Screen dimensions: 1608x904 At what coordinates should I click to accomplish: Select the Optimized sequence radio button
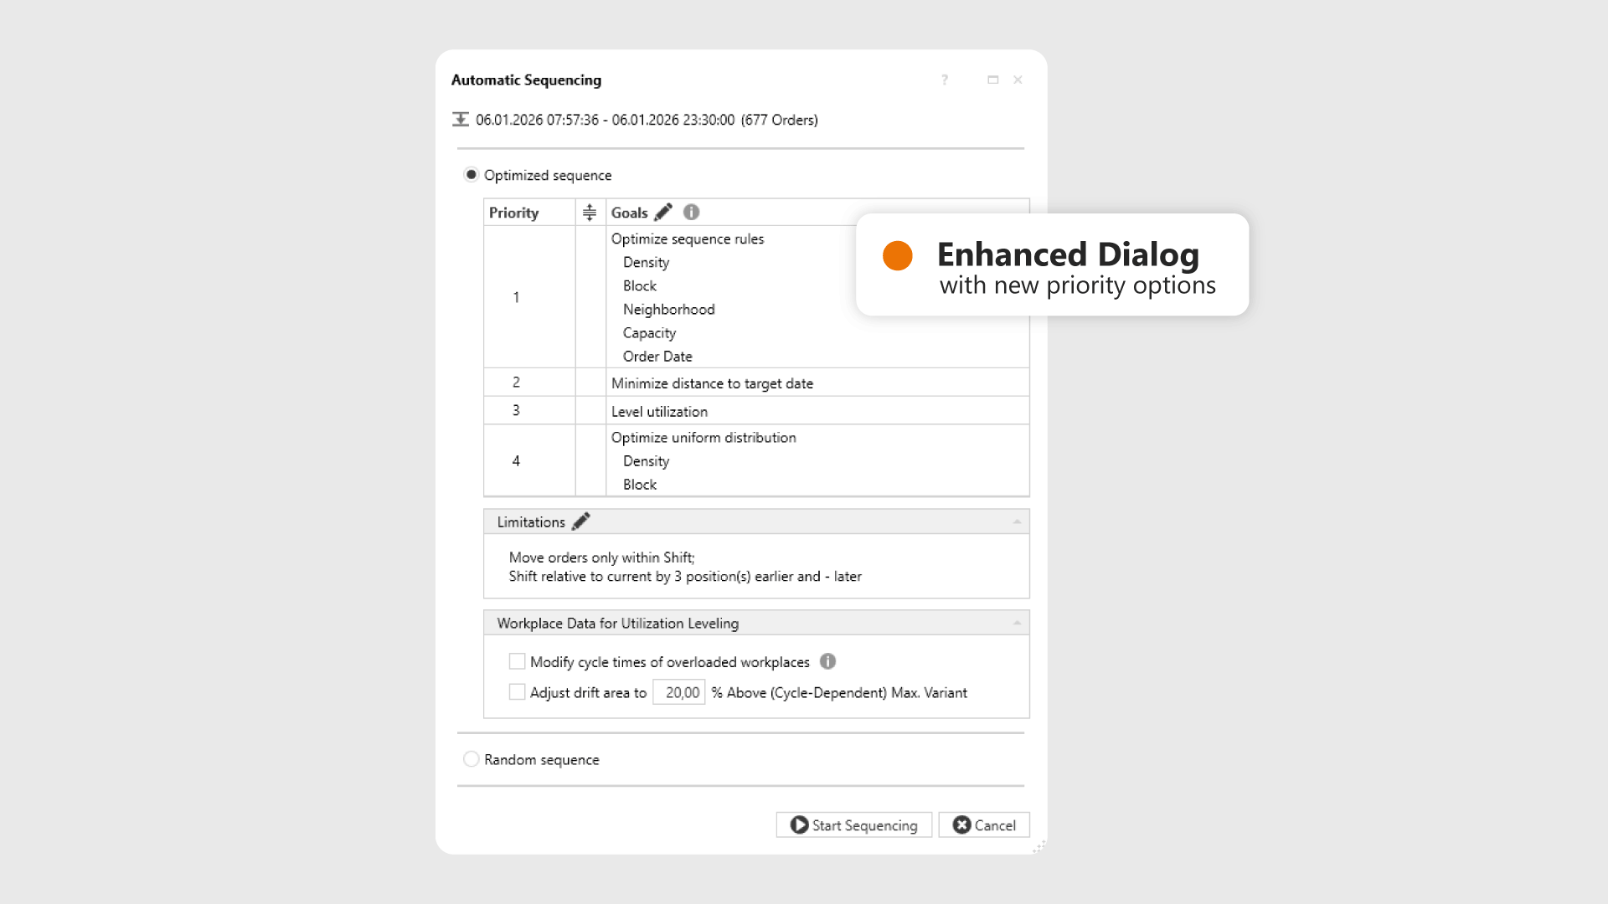pos(472,175)
